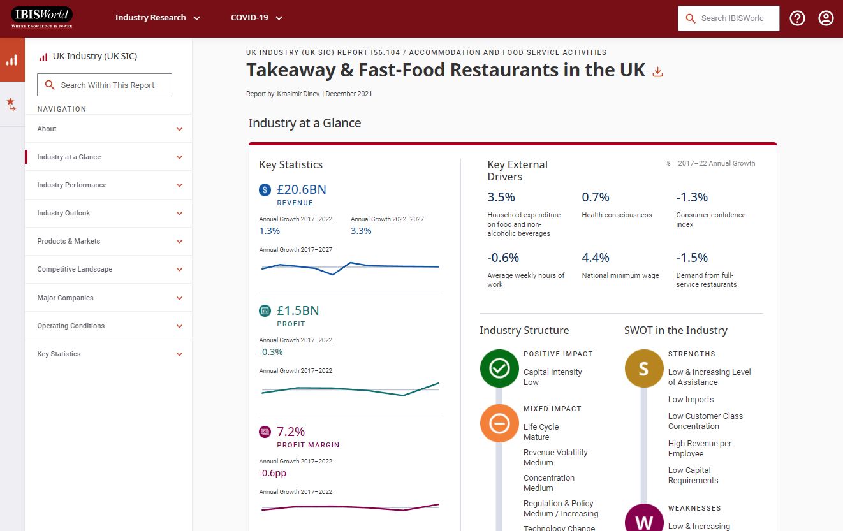Image resolution: width=843 pixels, height=531 pixels.
Task: Click the report download icon beside title
Action: (658, 72)
